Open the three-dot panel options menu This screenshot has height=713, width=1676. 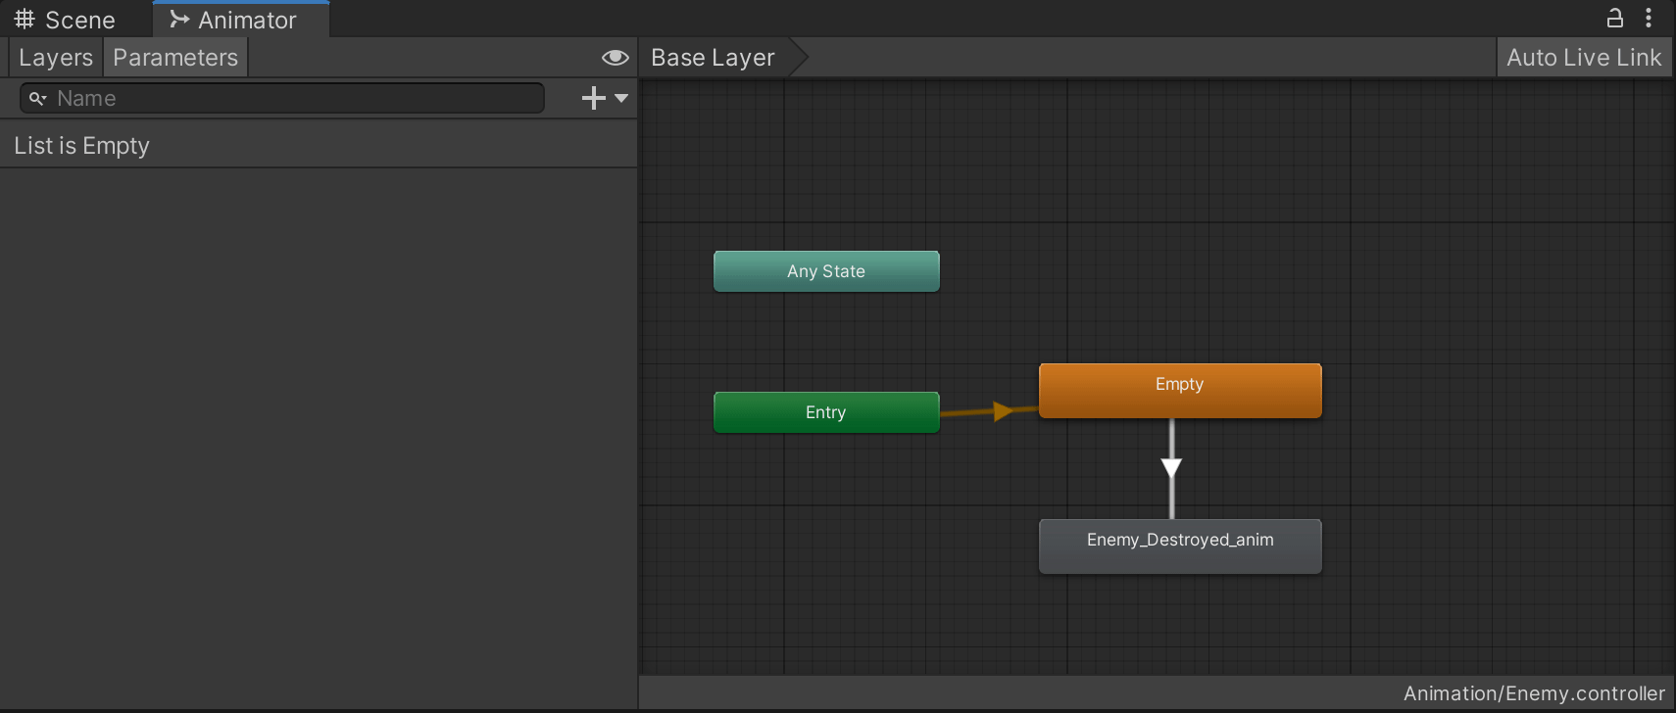point(1649,18)
